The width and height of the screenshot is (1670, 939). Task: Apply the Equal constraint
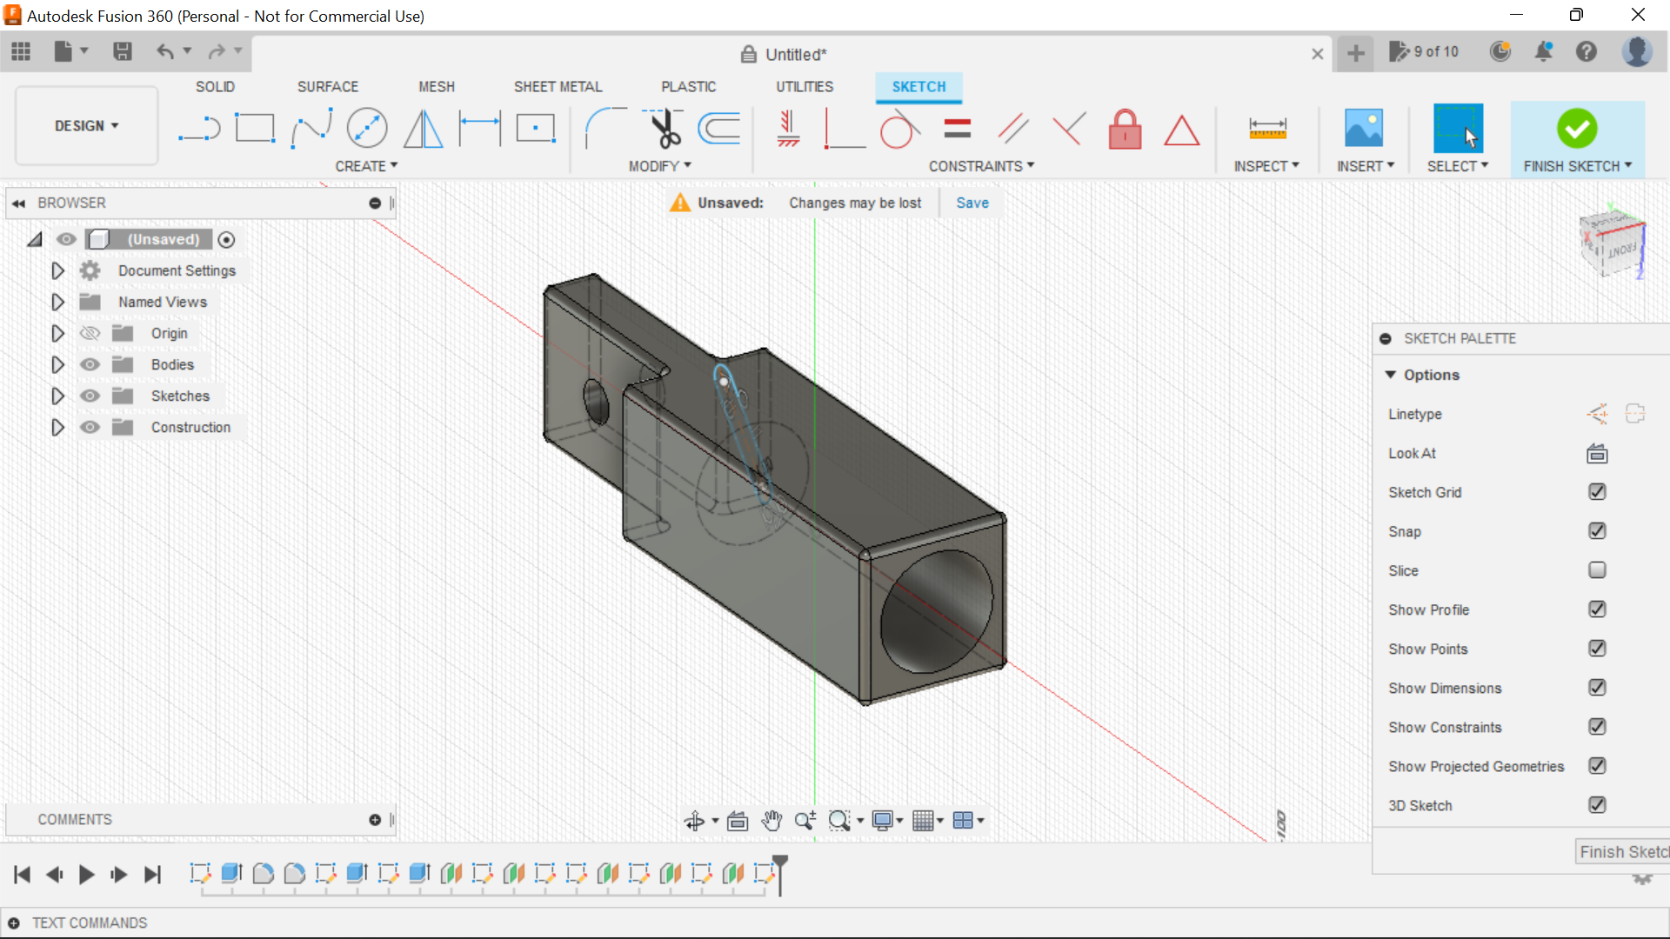pos(957,128)
